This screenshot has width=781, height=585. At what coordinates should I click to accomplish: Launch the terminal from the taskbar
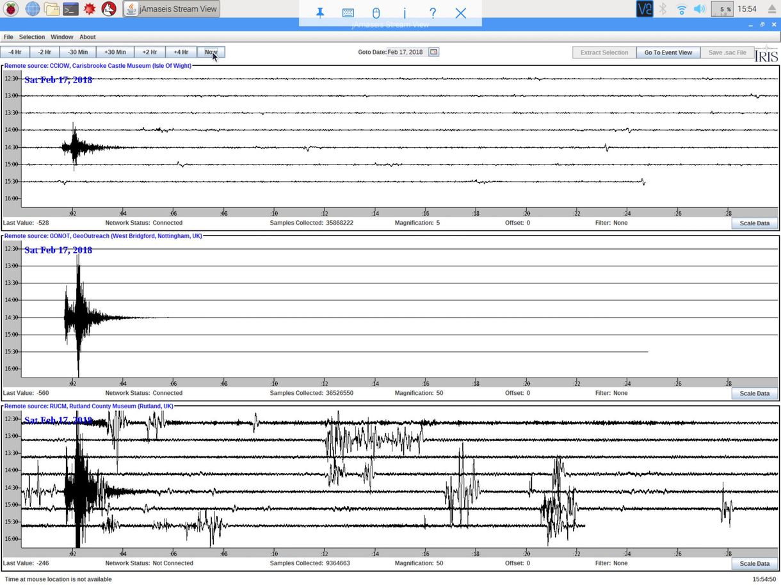(70, 9)
